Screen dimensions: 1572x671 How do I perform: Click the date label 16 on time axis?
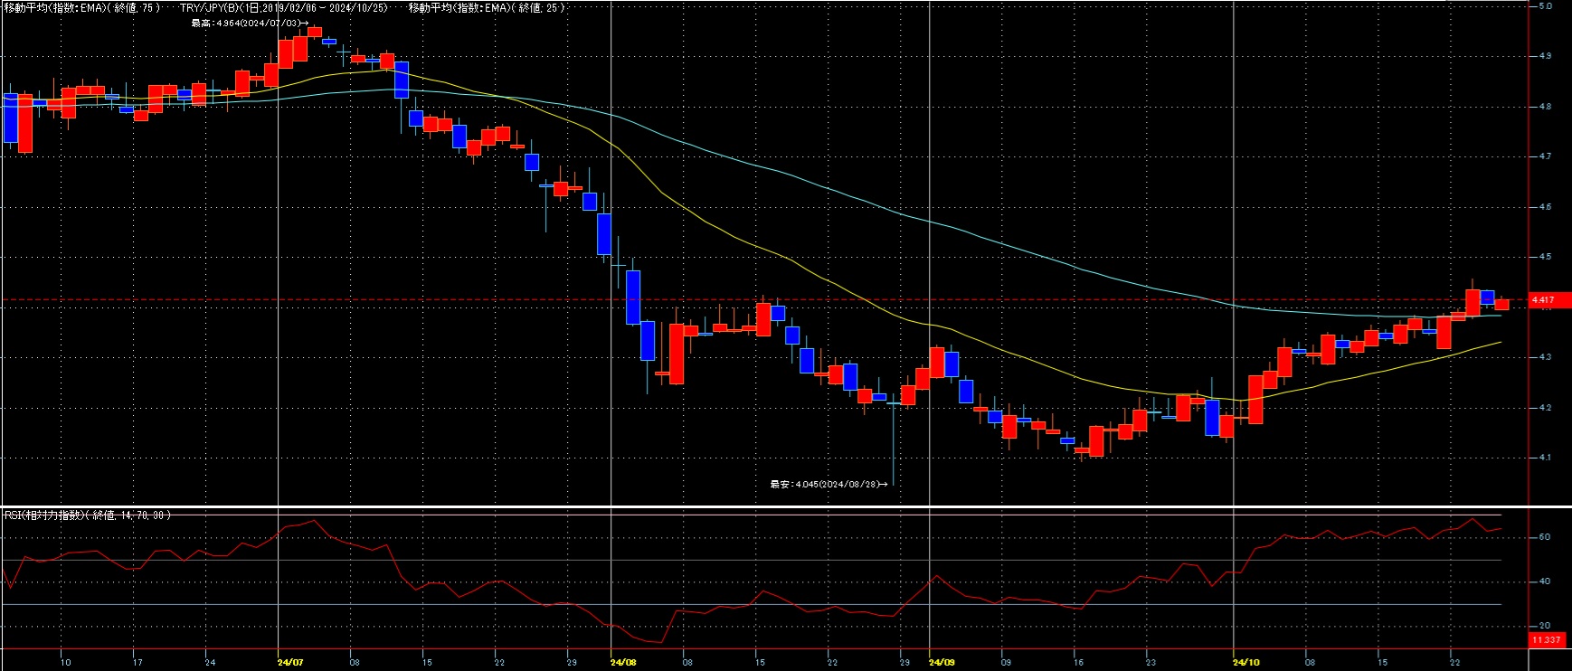pos(1078,663)
